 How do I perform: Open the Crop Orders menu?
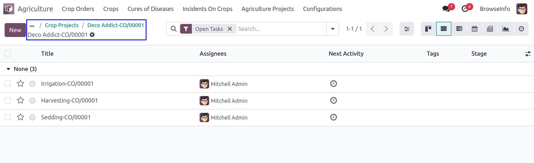tap(78, 9)
